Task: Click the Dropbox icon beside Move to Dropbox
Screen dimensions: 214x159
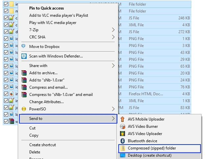Action: tap(23, 46)
